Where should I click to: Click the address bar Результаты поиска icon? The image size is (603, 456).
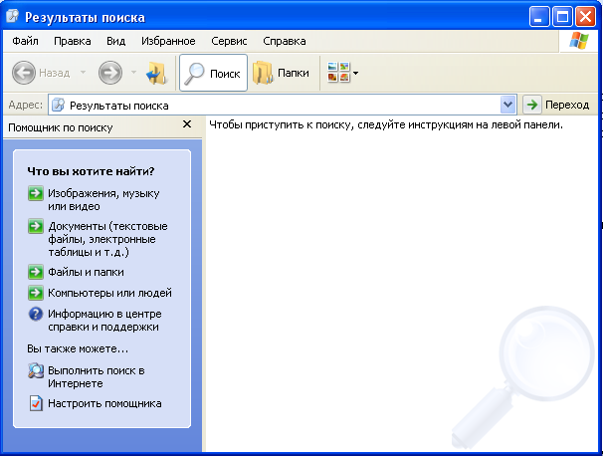point(58,106)
